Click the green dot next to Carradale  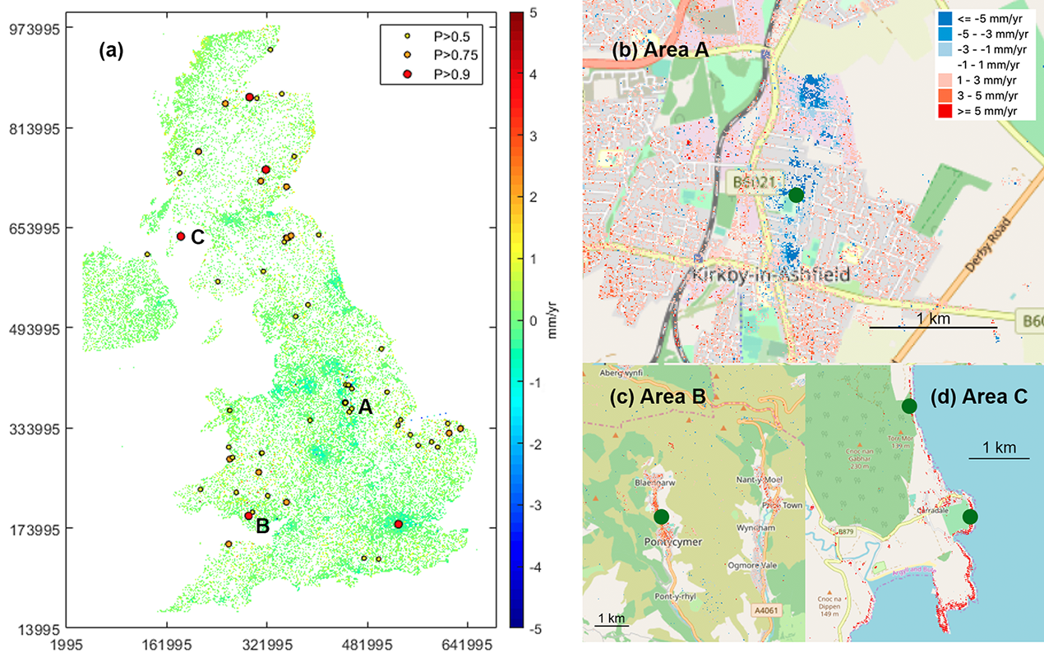pyautogui.click(x=970, y=517)
